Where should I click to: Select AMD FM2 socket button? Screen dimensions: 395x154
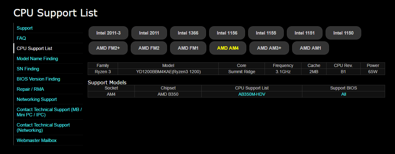point(149,48)
